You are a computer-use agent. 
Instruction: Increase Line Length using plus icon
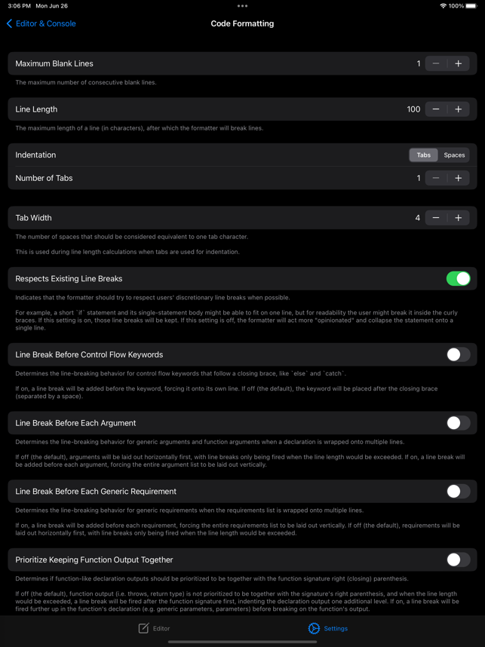(x=458, y=109)
